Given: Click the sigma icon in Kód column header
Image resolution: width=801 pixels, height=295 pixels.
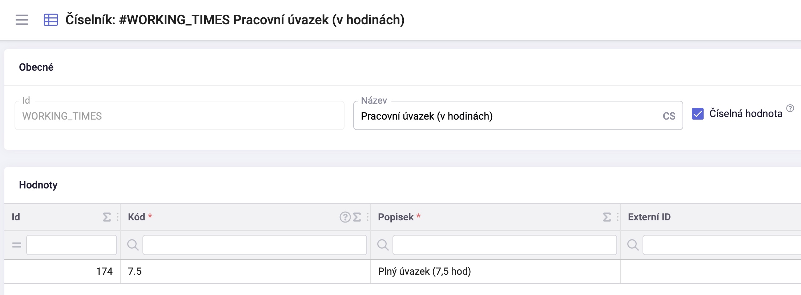Looking at the screenshot, I should click(357, 217).
